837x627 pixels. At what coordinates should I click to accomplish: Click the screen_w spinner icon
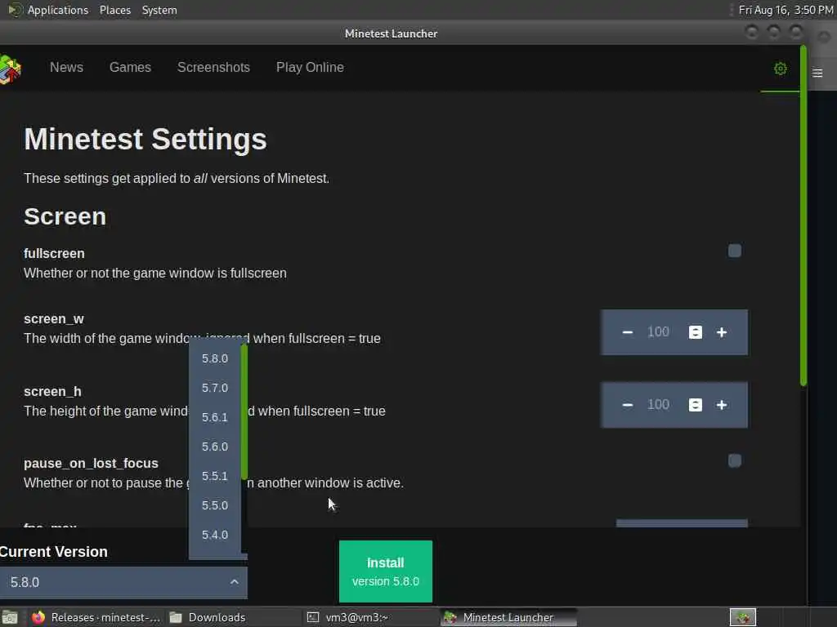coord(695,332)
